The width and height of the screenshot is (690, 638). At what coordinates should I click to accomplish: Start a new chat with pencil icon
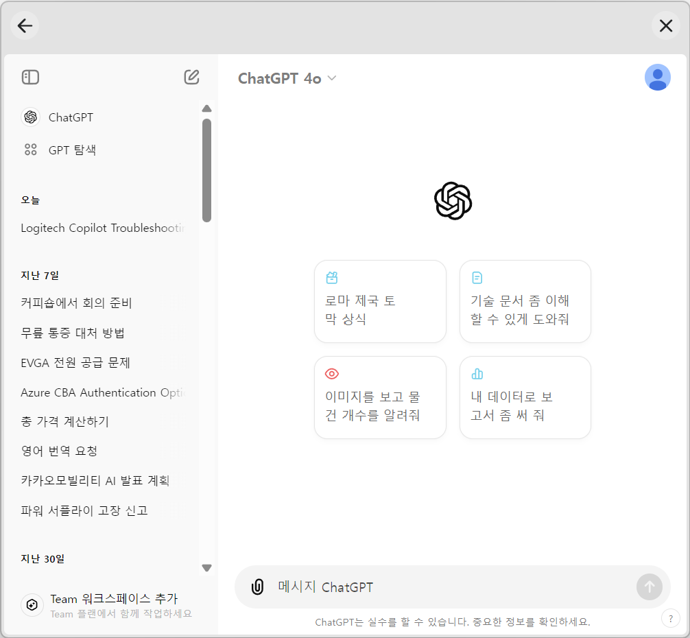tap(191, 77)
